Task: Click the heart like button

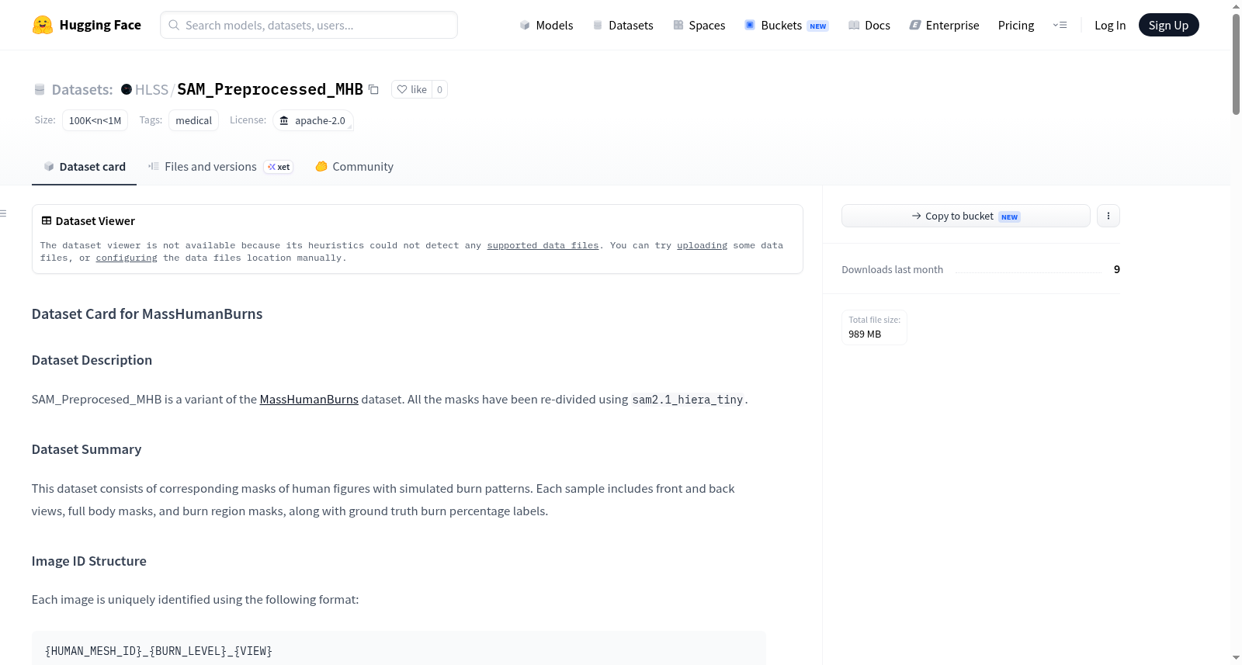Action: pos(411,89)
